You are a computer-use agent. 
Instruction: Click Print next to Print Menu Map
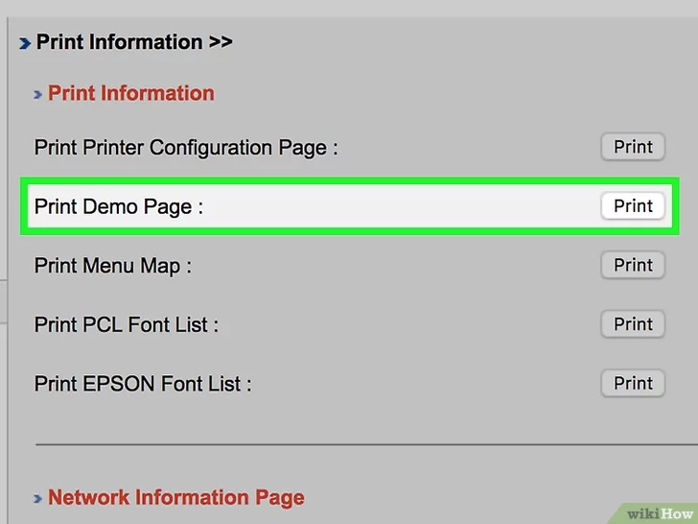coord(633,265)
